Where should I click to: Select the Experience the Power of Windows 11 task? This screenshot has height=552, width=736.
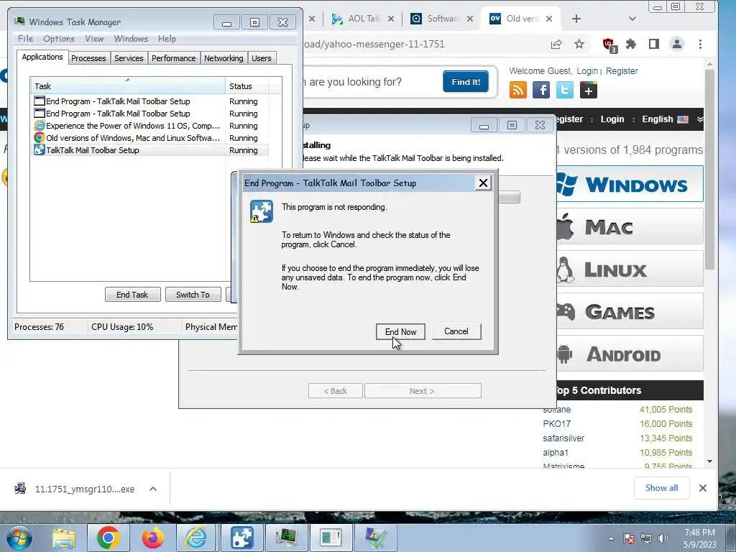149,125
